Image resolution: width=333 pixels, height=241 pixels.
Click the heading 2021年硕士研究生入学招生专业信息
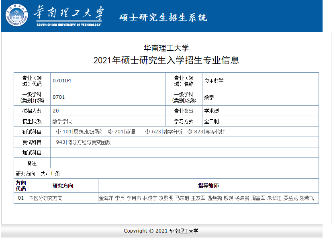tap(166, 60)
